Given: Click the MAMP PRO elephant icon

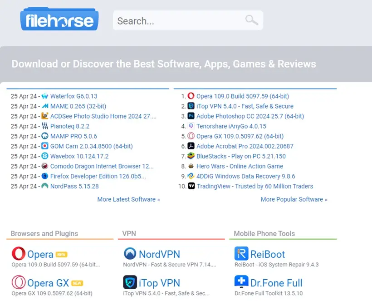Looking at the screenshot, I should (45, 136).
